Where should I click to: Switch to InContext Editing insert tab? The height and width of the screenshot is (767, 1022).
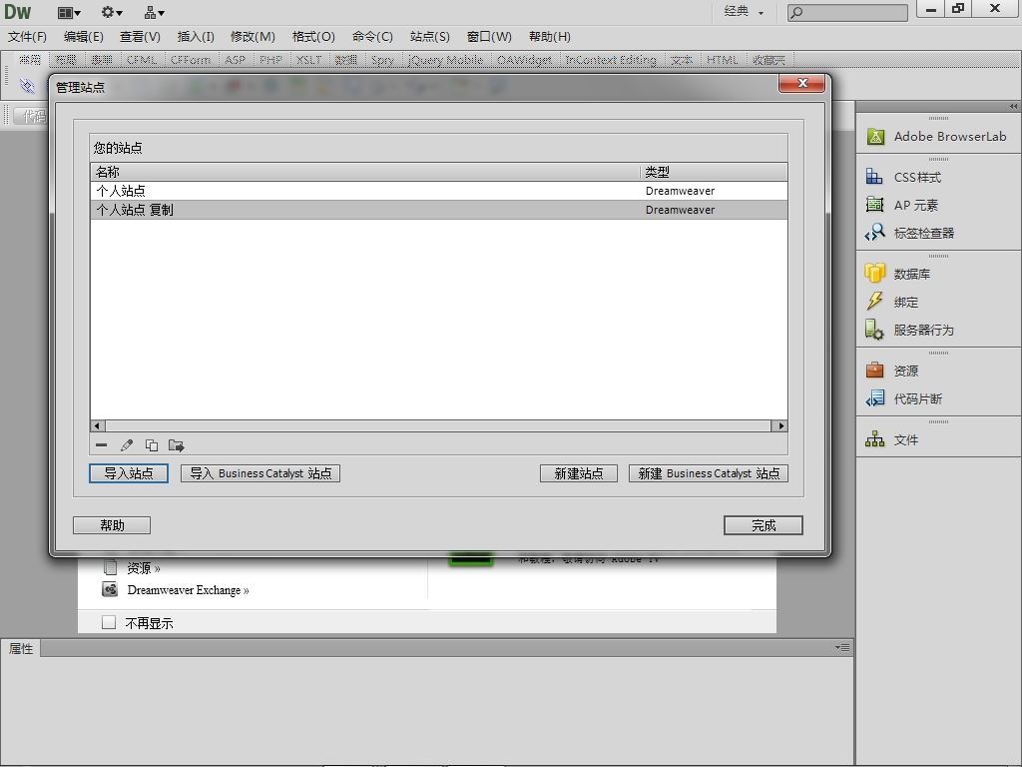point(611,60)
